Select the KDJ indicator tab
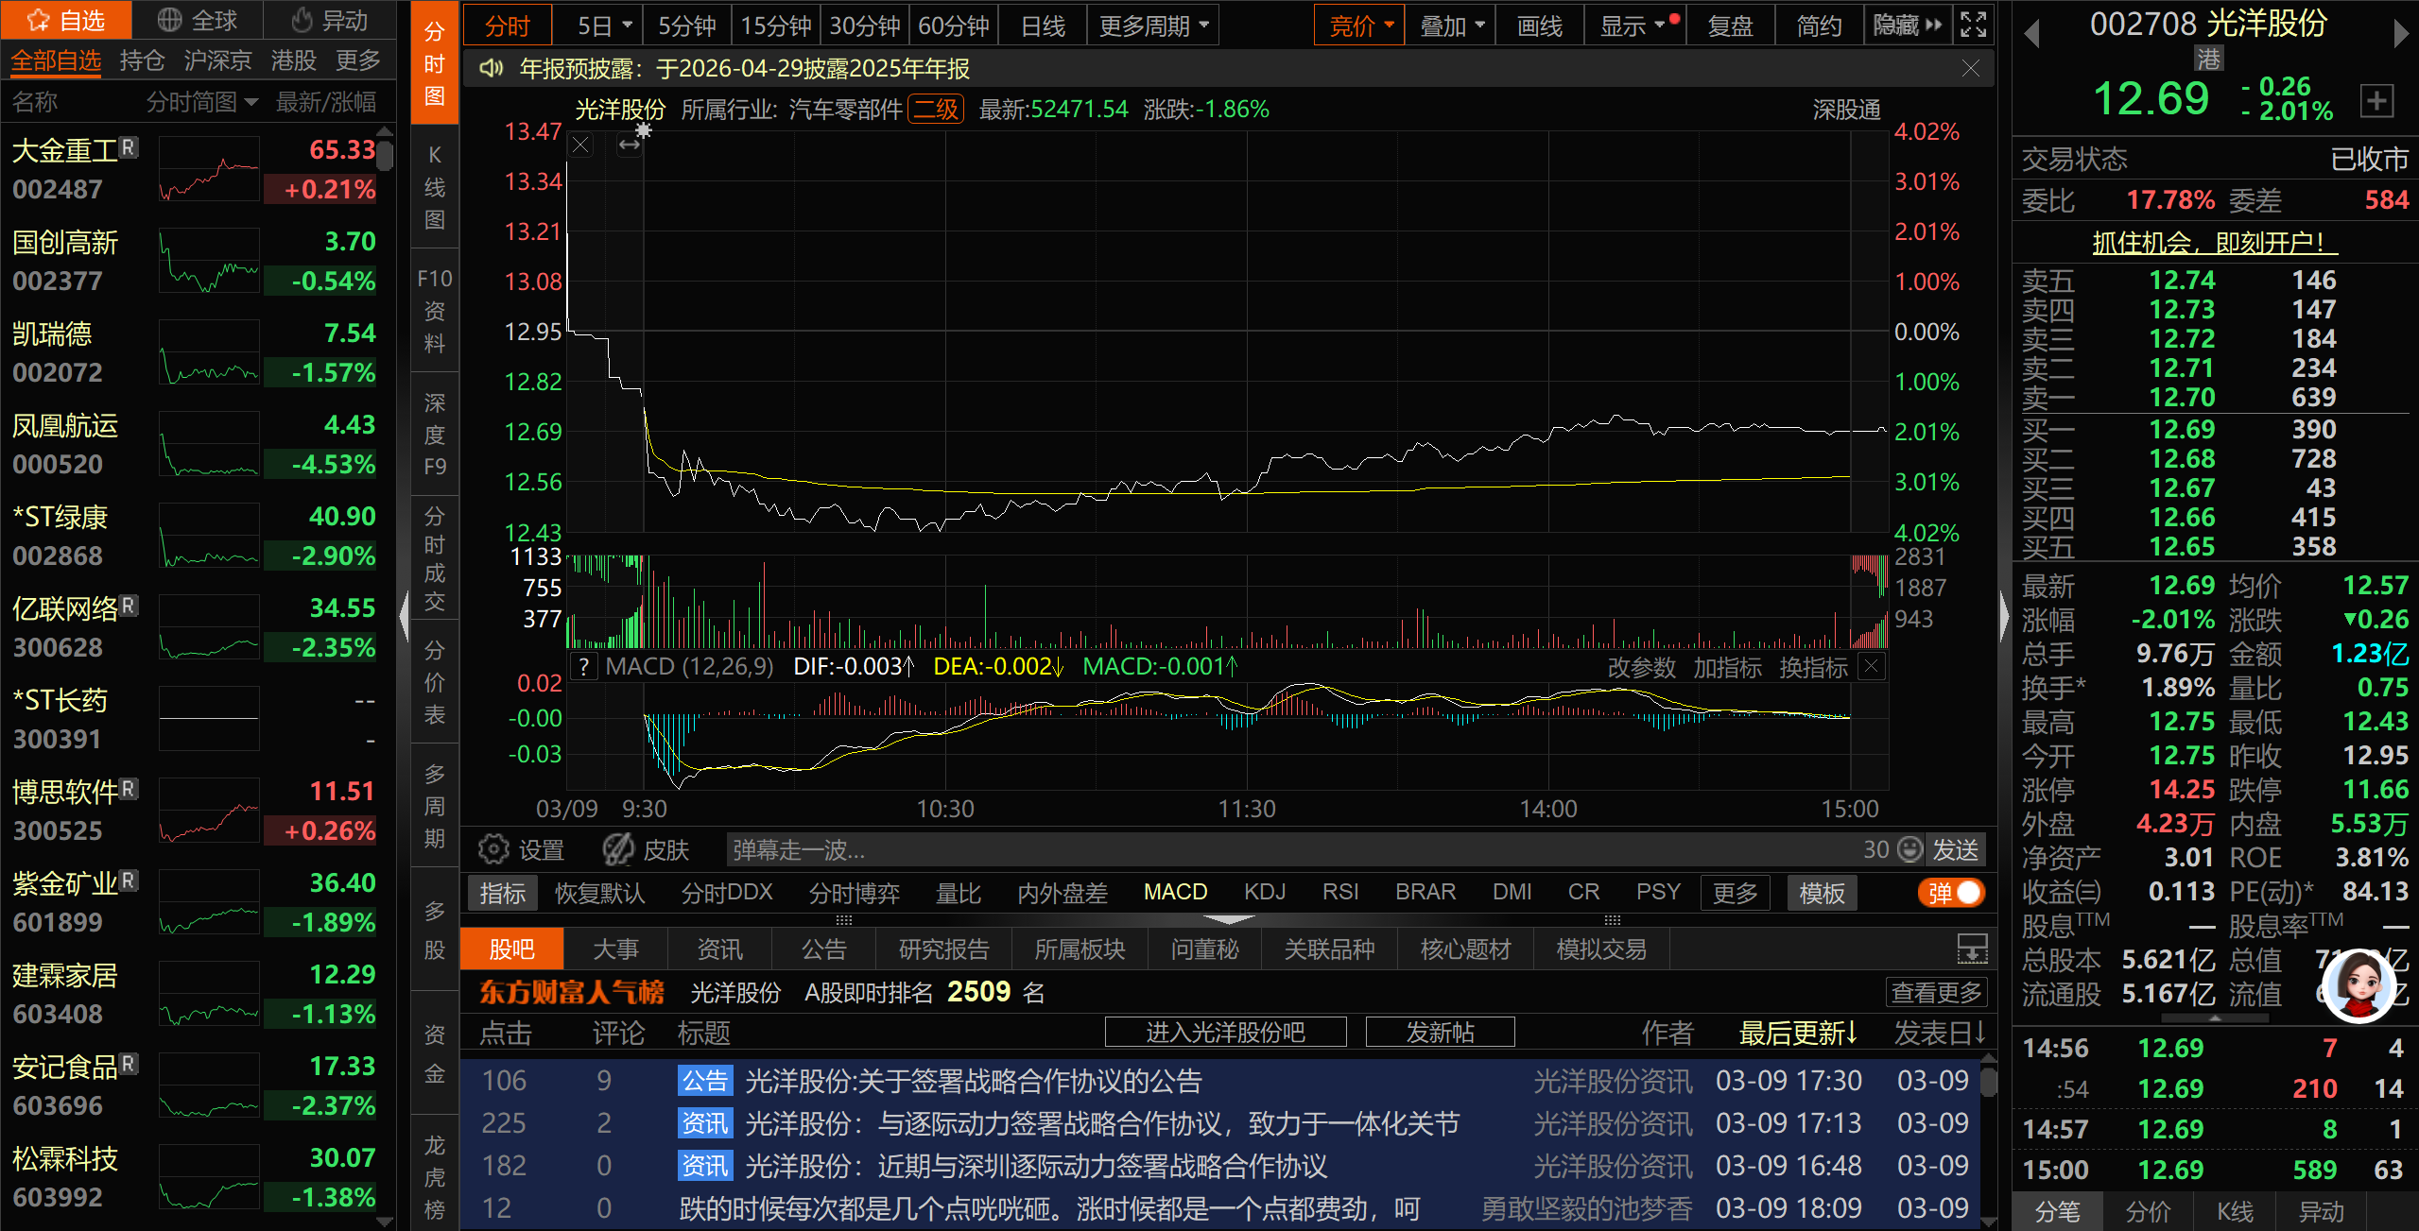This screenshot has width=2419, height=1231. 1264,892
